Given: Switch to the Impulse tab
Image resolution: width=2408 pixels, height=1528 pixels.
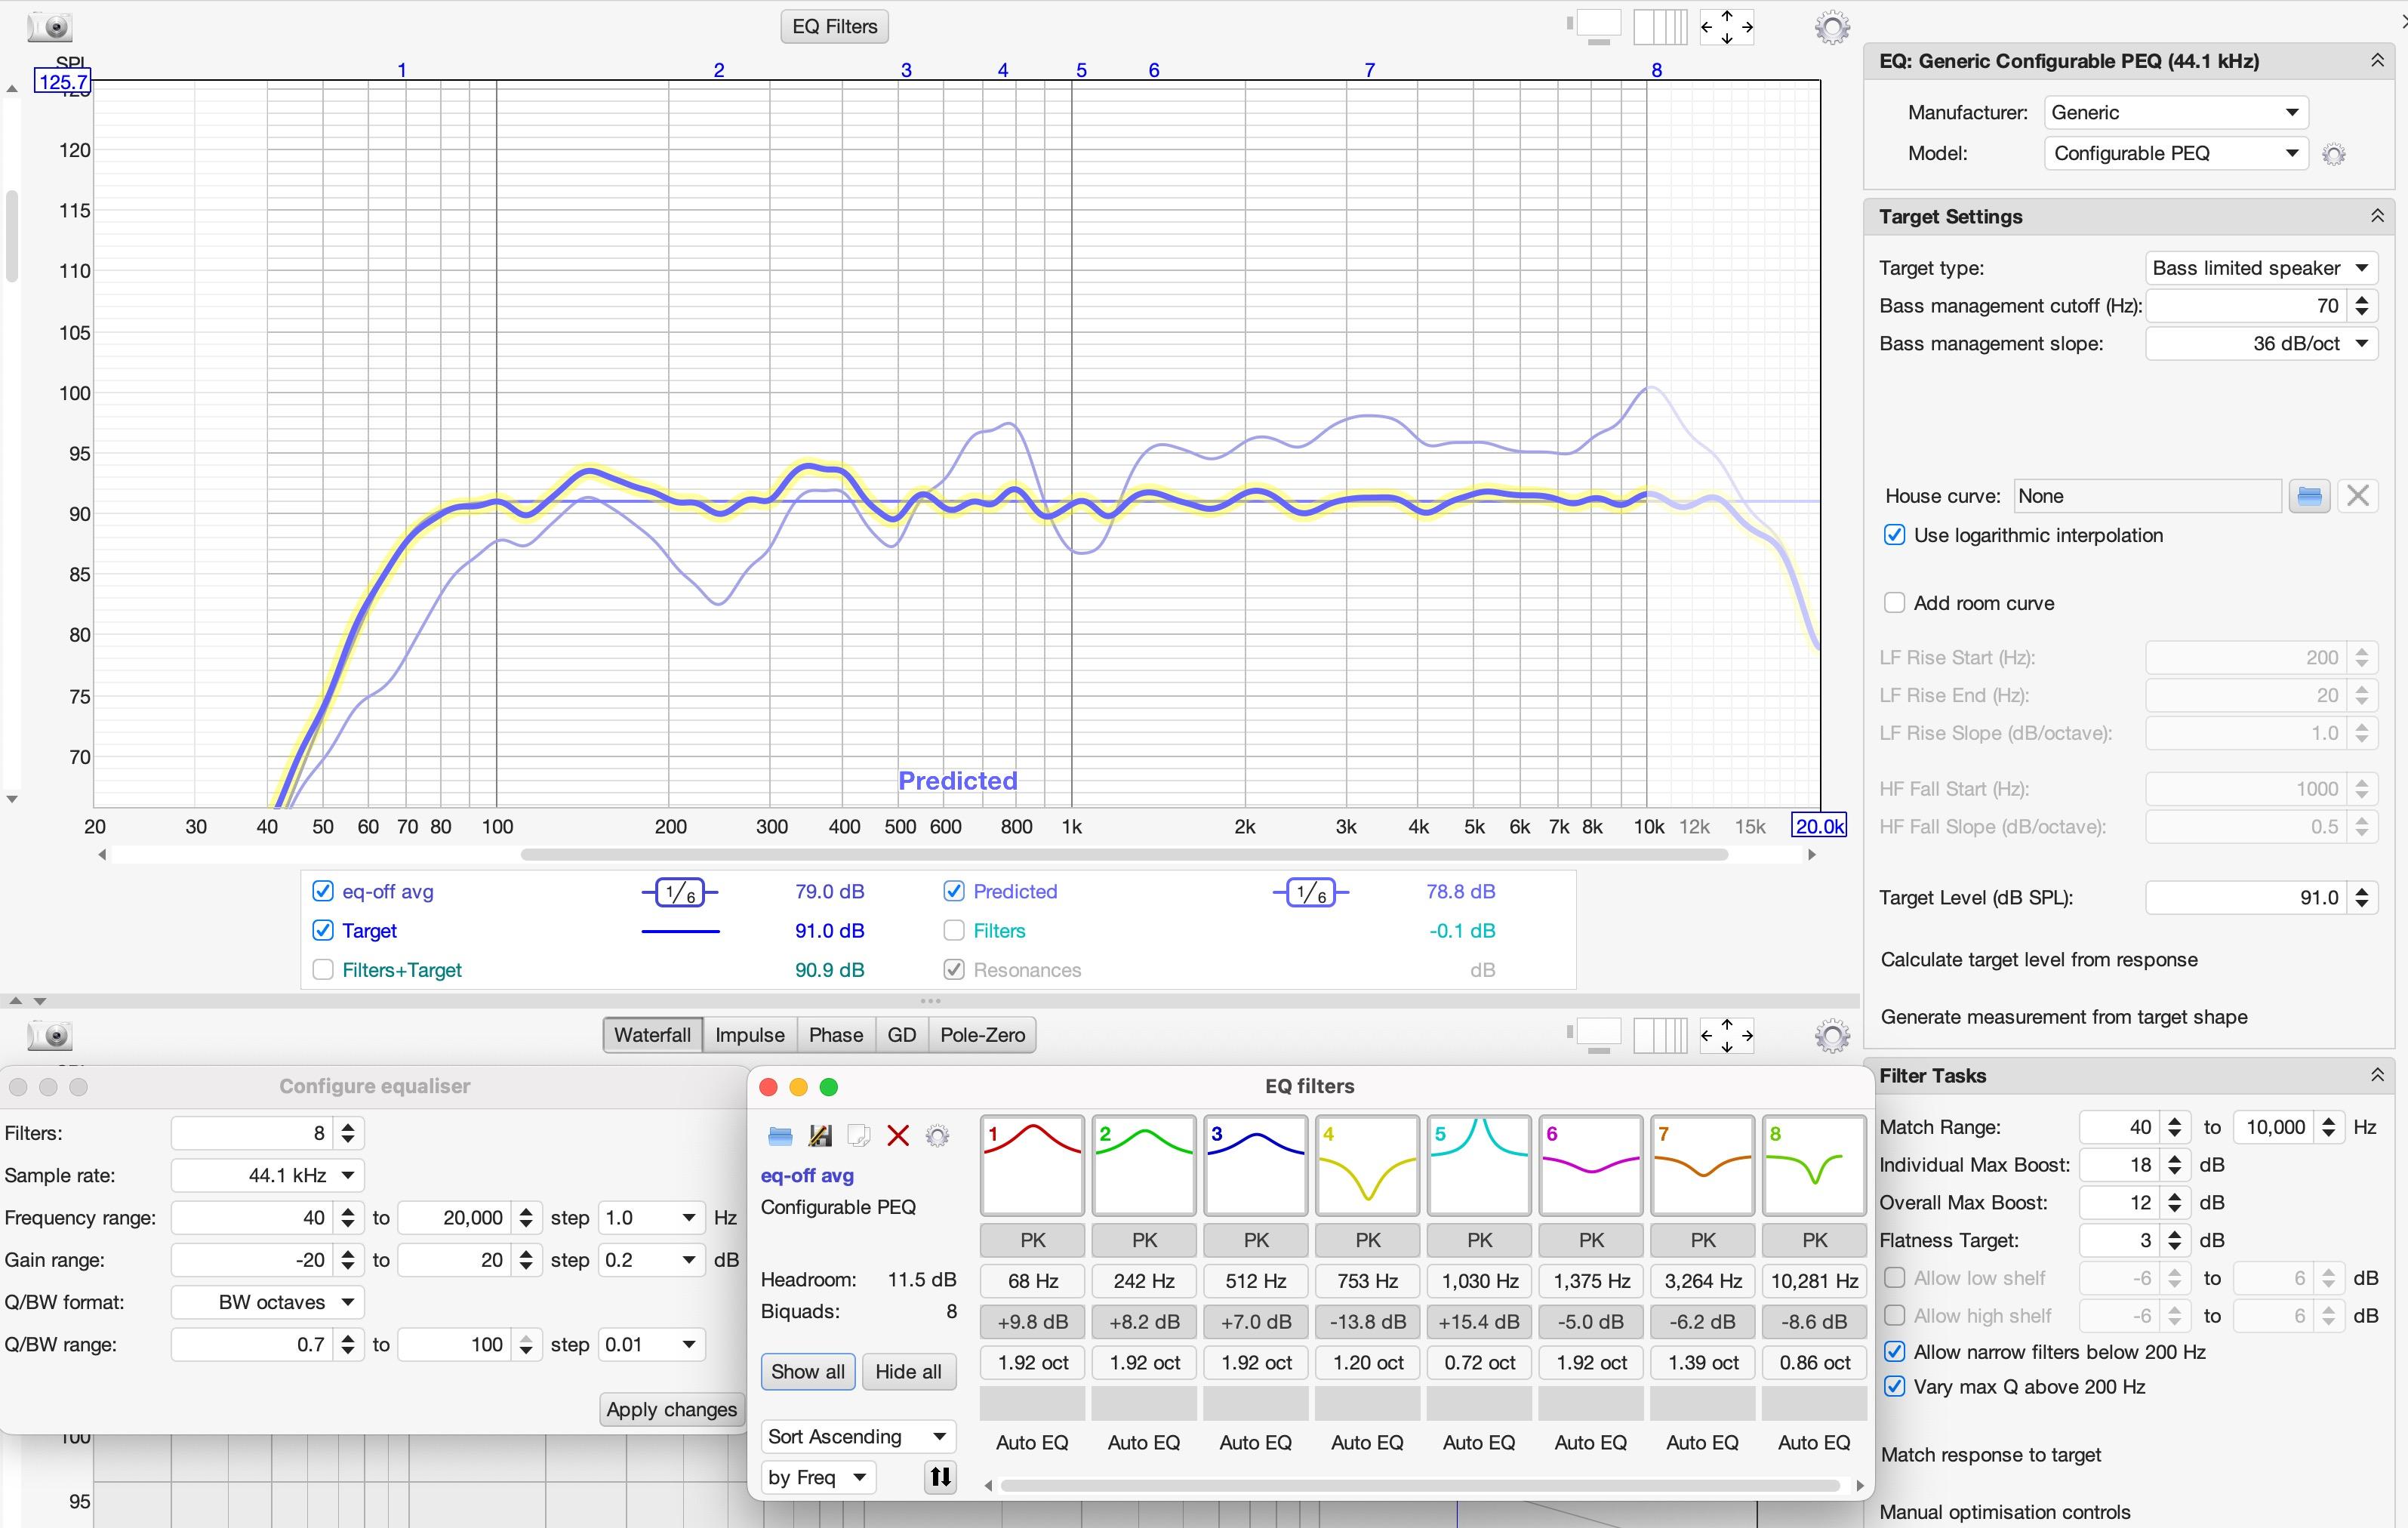Looking at the screenshot, I should (x=750, y=1035).
